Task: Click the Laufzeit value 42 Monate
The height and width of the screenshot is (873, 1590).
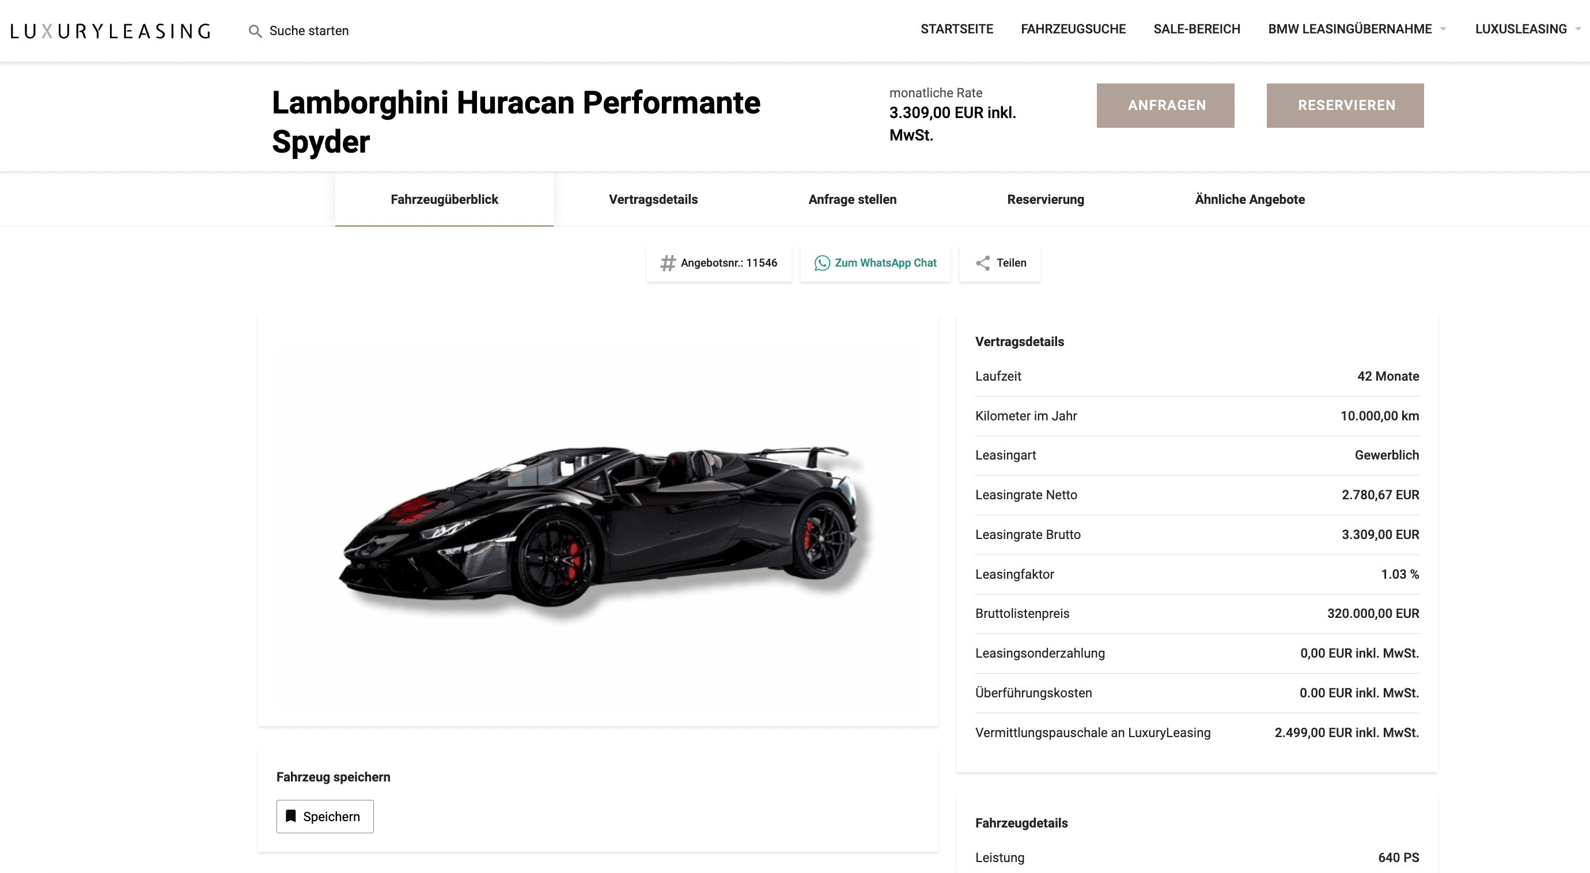Action: 1388,377
